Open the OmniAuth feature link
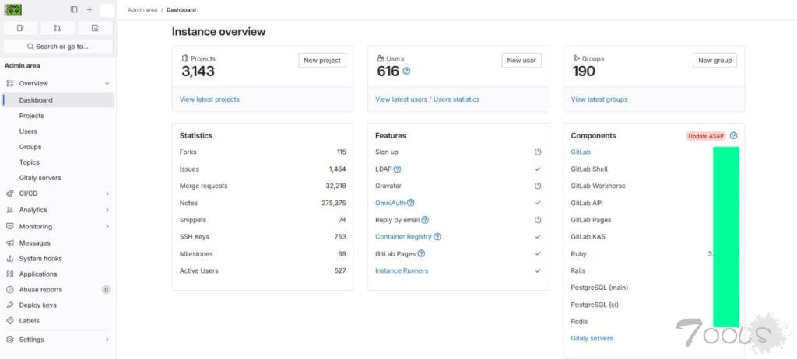797x359 pixels. click(391, 203)
